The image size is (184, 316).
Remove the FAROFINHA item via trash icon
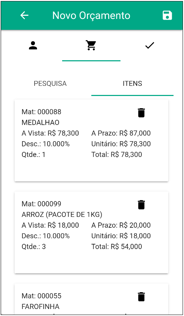(x=141, y=297)
